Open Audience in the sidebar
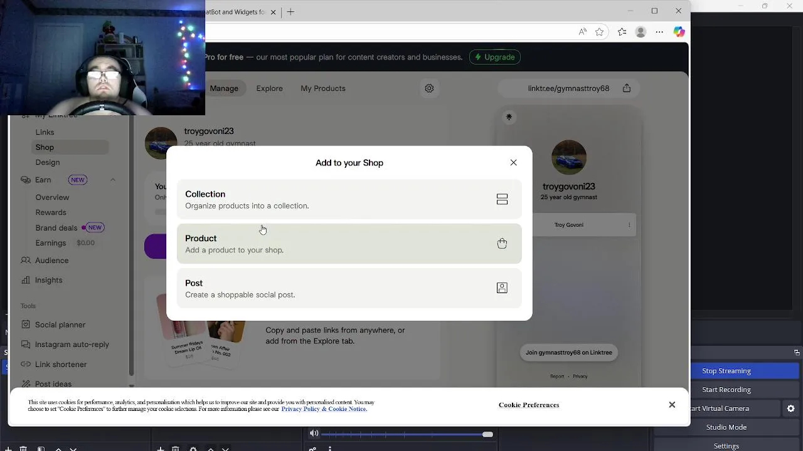The width and height of the screenshot is (803, 451). tap(51, 261)
